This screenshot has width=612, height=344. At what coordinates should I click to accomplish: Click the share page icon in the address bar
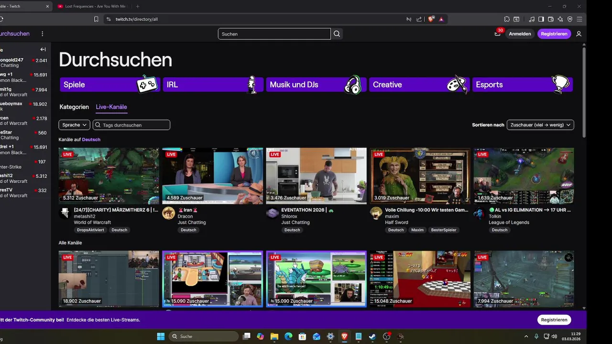tap(419, 19)
